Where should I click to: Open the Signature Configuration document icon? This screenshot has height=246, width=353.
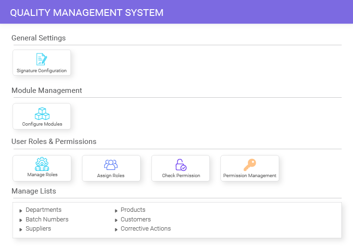coord(41,59)
